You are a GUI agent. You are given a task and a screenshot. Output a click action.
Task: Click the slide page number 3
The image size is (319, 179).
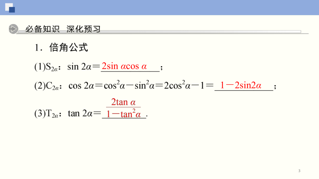coord(299,171)
